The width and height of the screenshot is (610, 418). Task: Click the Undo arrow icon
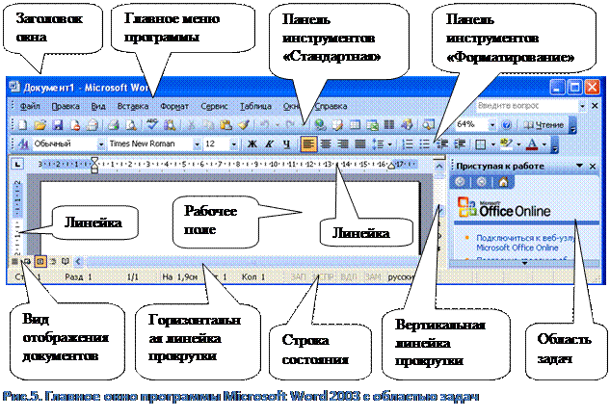pyautogui.click(x=265, y=125)
